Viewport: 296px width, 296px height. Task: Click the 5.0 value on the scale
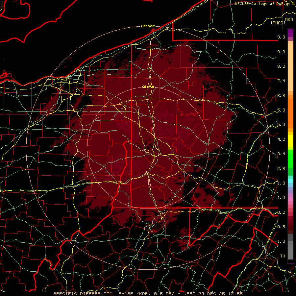pos(281,125)
